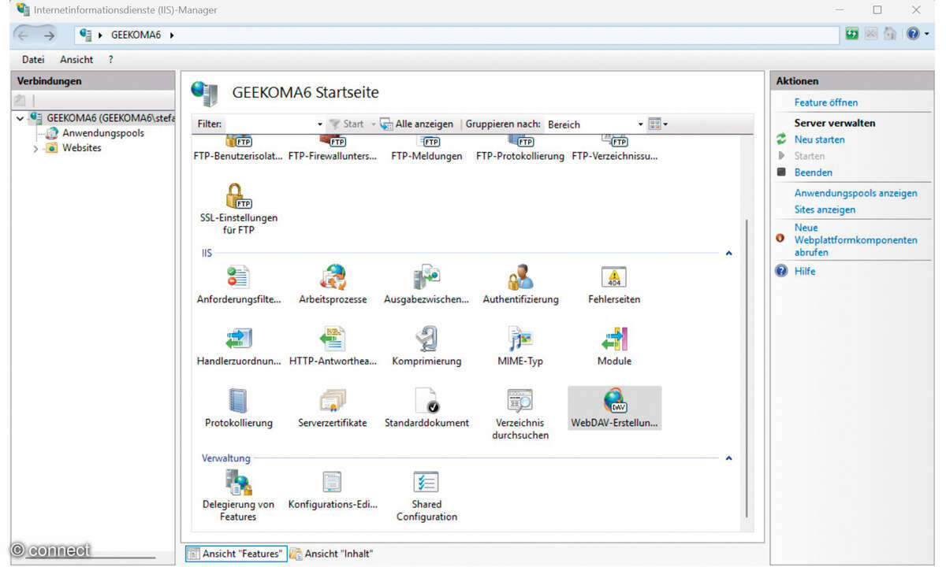The height and width of the screenshot is (567, 946).
Task: Open Delegierung von Features
Action: pos(238,496)
